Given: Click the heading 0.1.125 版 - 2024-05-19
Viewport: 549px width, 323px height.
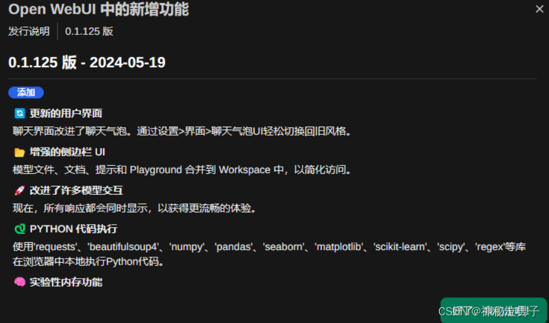Looking at the screenshot, I should point(87,63).
